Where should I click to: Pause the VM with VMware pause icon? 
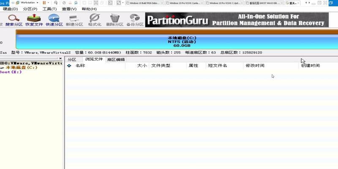coord(44,3)
